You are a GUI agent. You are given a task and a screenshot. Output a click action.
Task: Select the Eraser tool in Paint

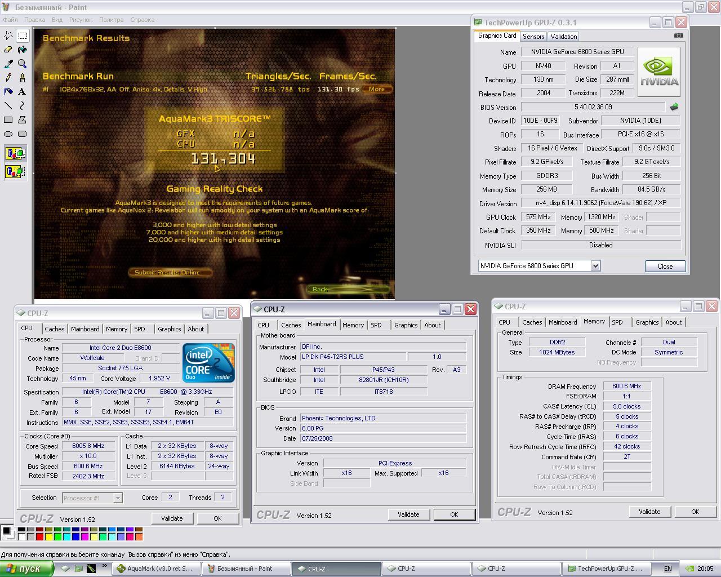pyautogui.click(x=8, y=50)
